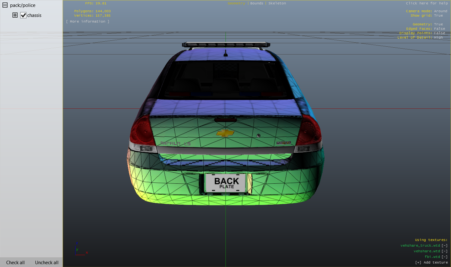The height and width of the screenshot is (267, 451).
Task: Click the Check all button
Action: pos(15,263)
